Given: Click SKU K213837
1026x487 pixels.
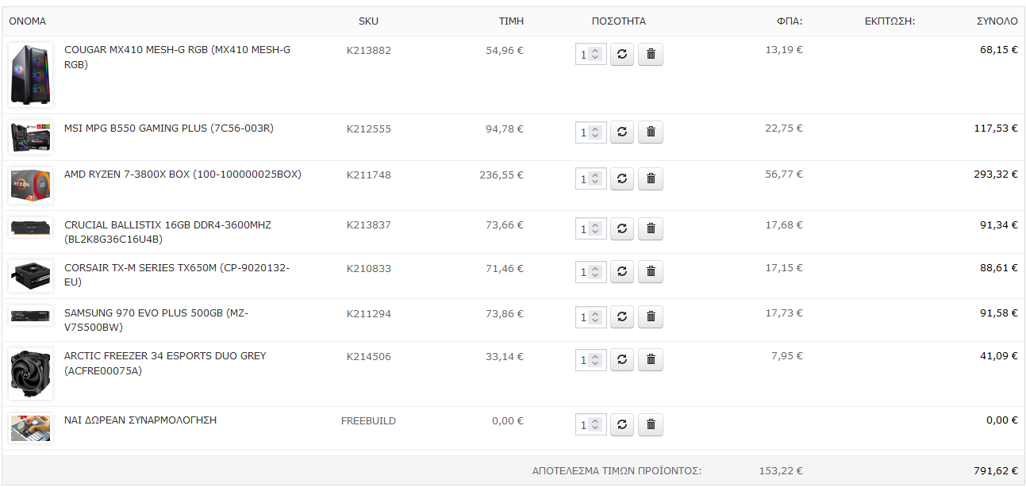Looking at the screenshot, I should pyautogui.click(x=369, y=224).
